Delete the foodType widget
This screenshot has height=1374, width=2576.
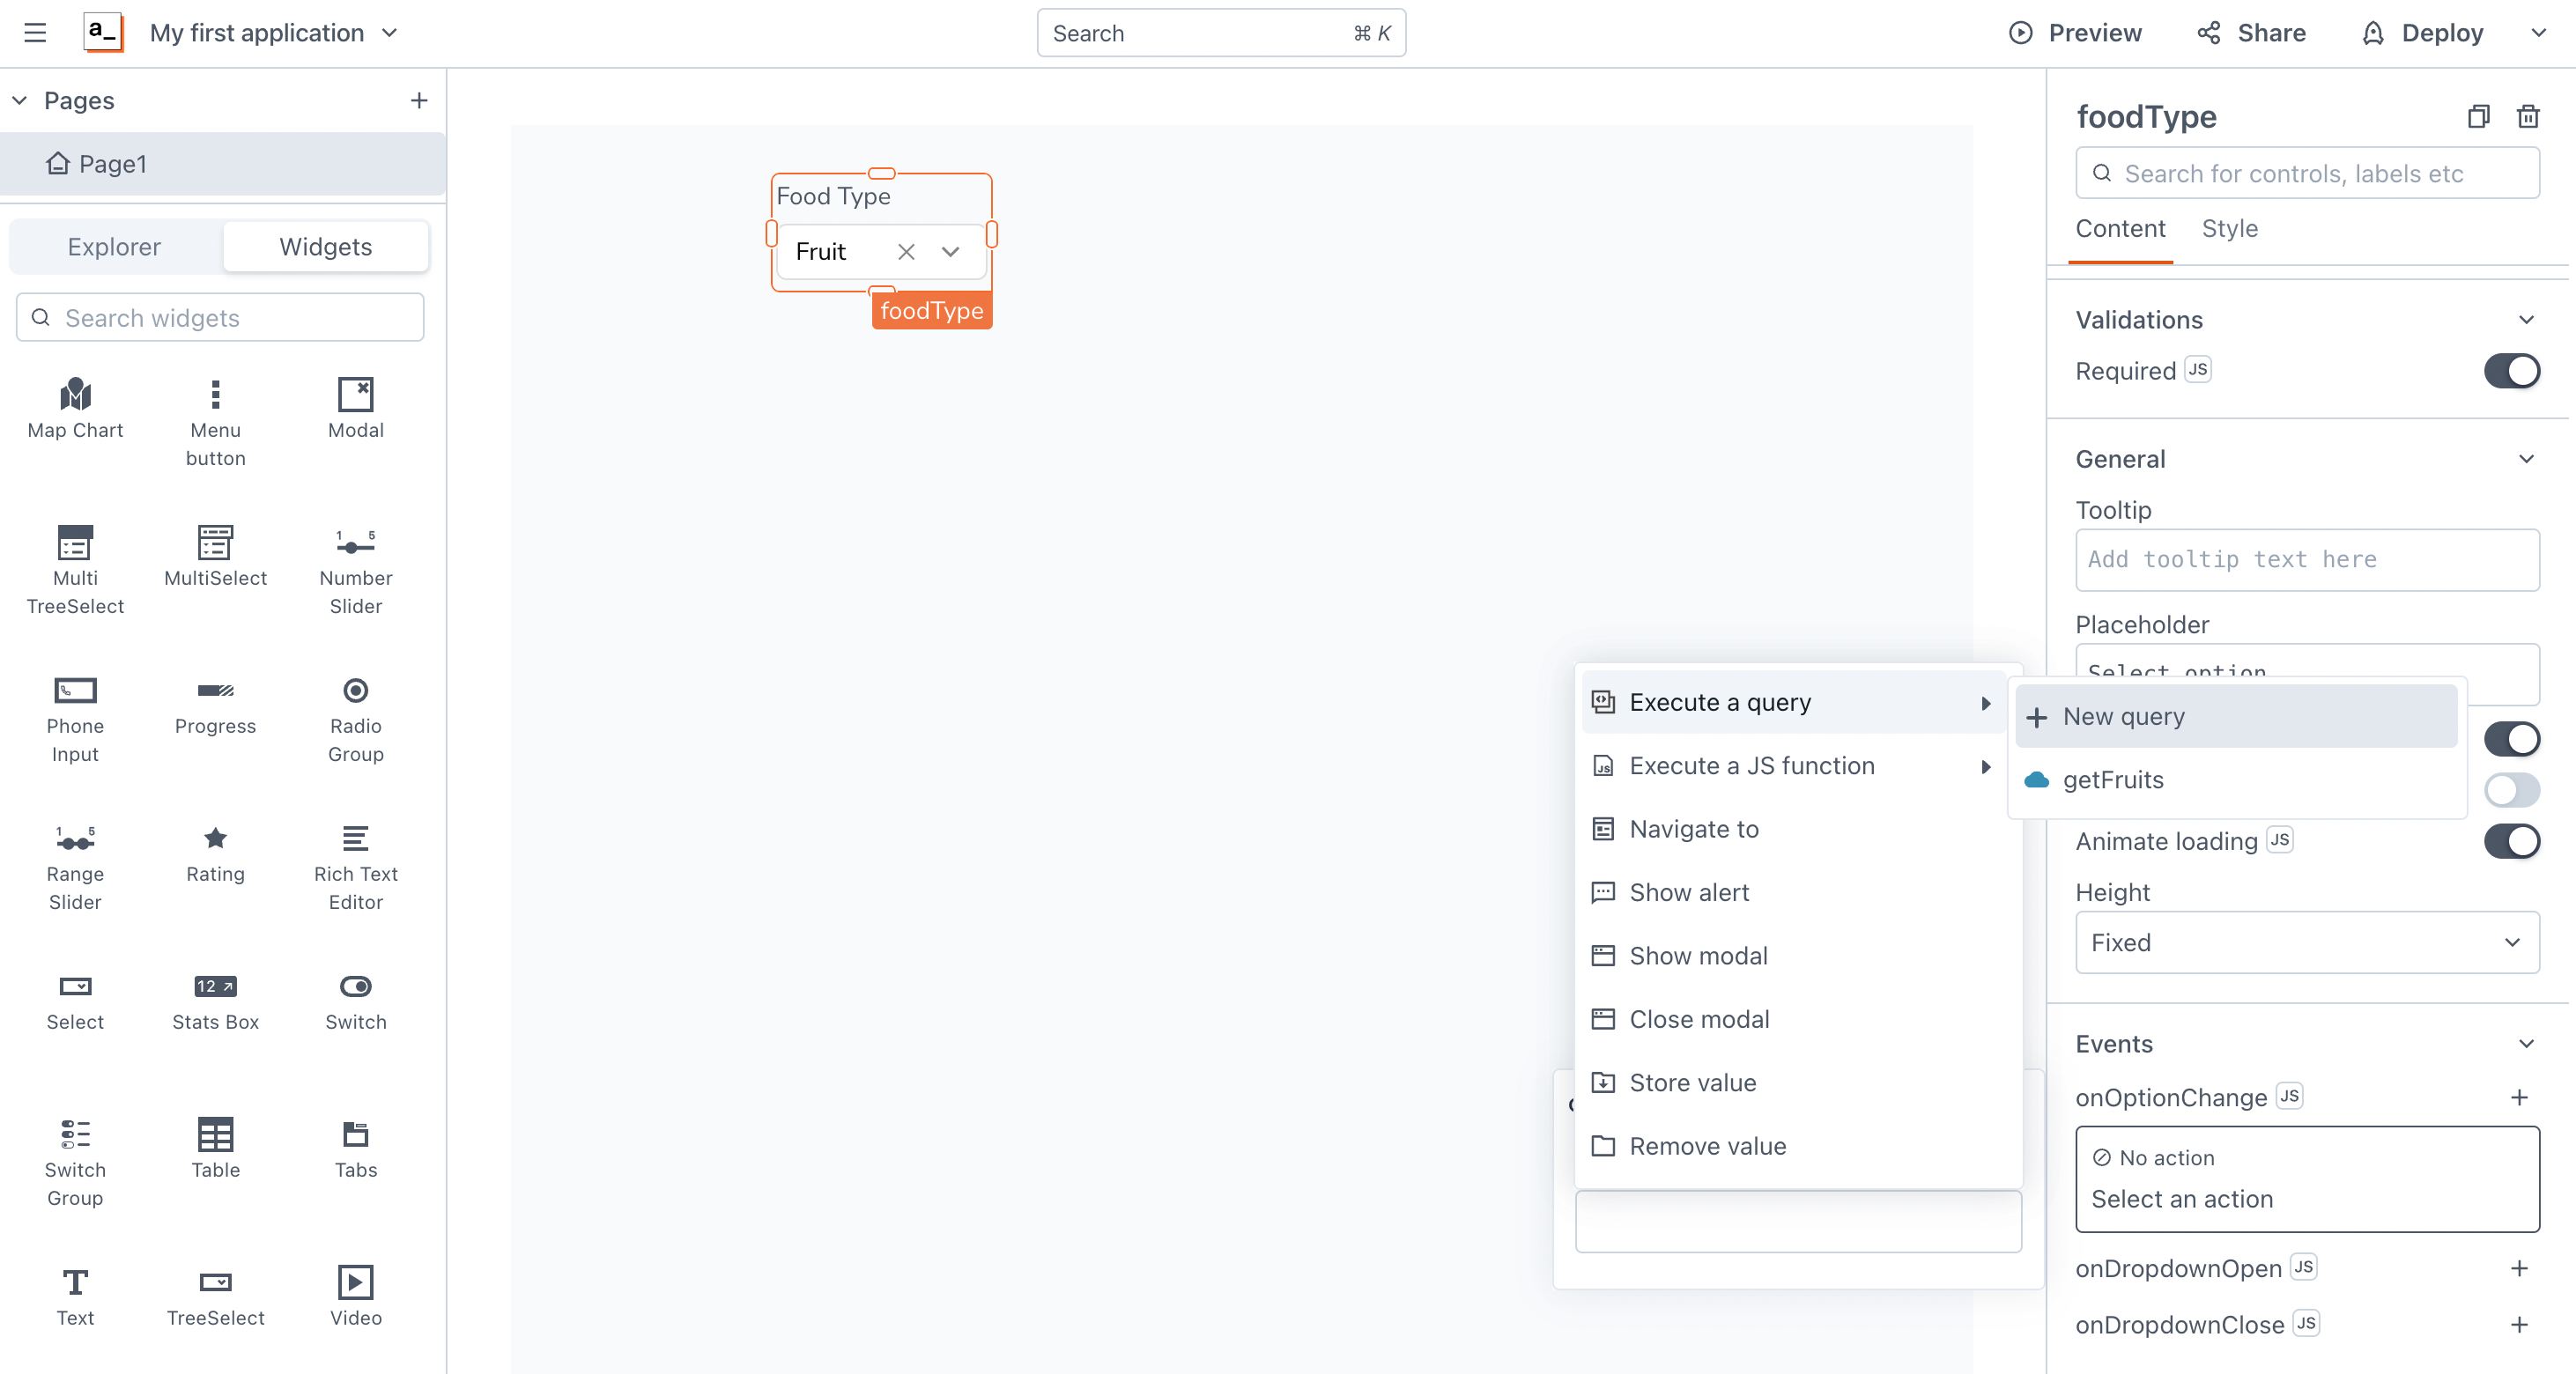tap(2527, 116)
